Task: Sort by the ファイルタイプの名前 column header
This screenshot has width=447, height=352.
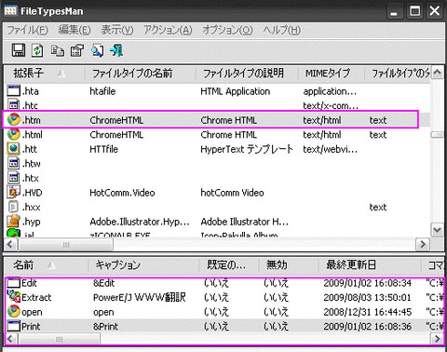Action: click(x=141, y=74)
